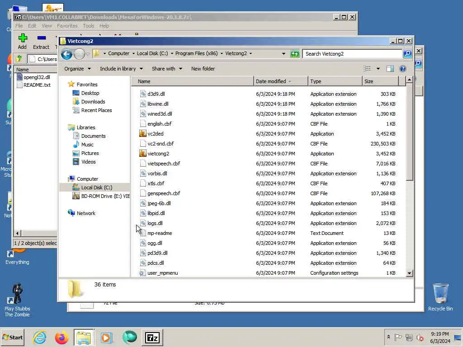Open Include in library dropdown
The image size is (463, 347).
click(x=121, y=69)
